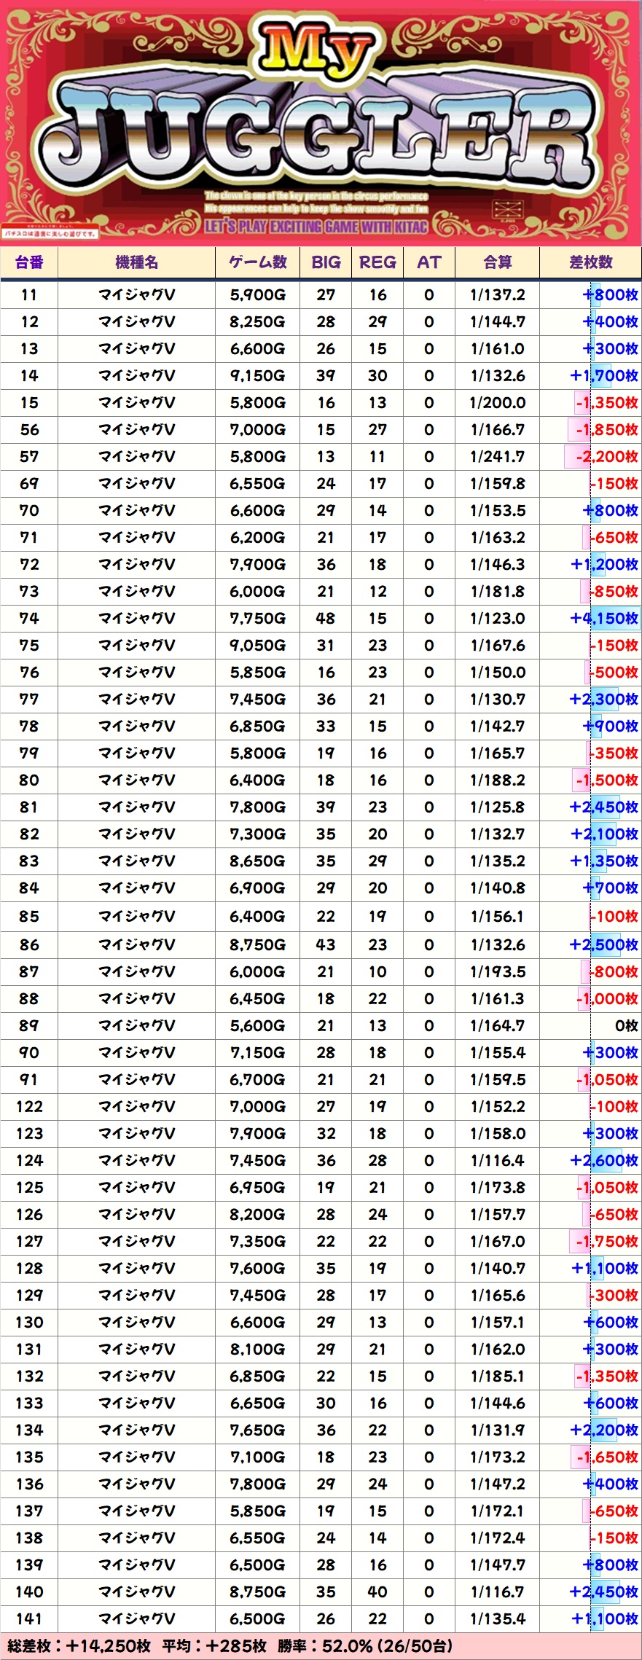Click the AT column header
642x1660 pixels.
point(429,262)
